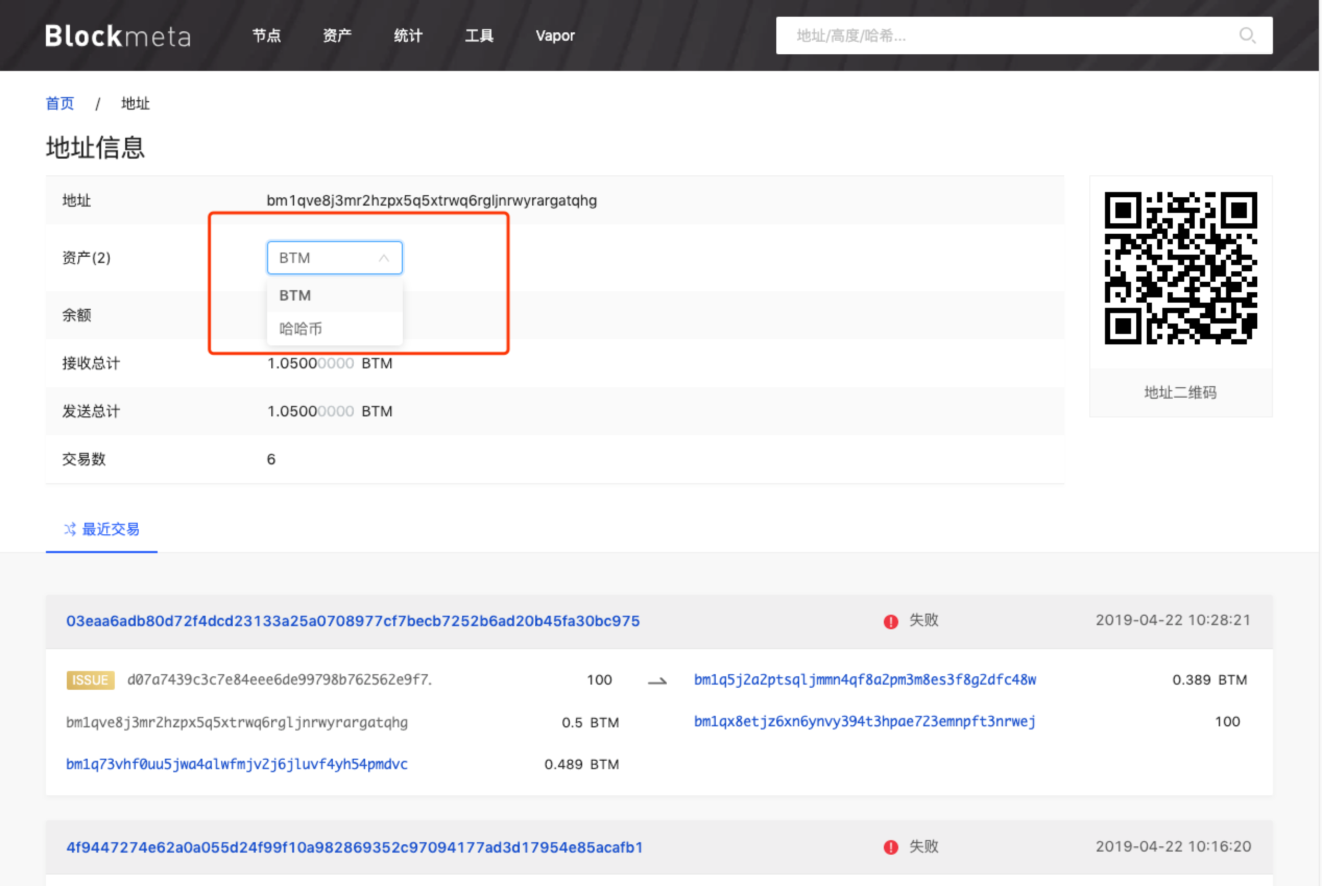Click the red failure icon on the first transaction
The image size is (1322, 886).
click(x=891, y=621)
